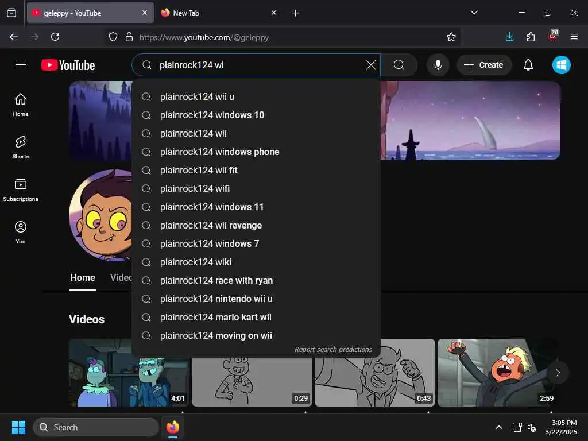Reload the current page
This screenshot has width=588, height=441.
55,37
